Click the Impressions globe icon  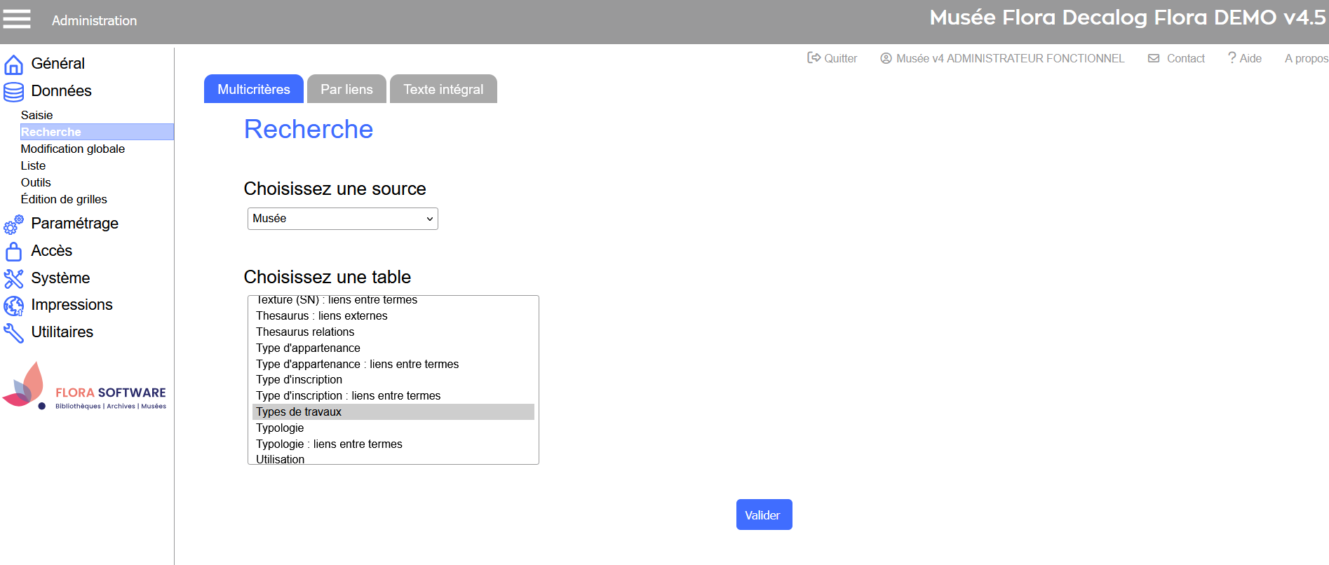pos(13,306)
